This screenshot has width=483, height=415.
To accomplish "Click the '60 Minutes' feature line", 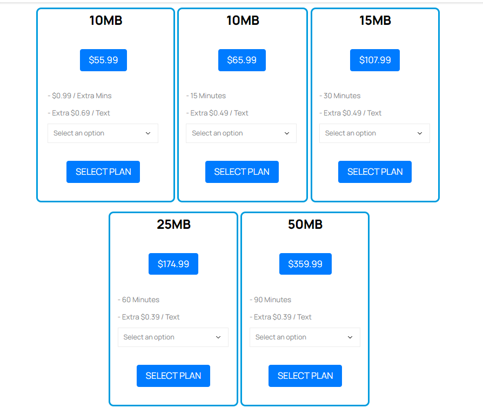I will click(x=140, y=300).
